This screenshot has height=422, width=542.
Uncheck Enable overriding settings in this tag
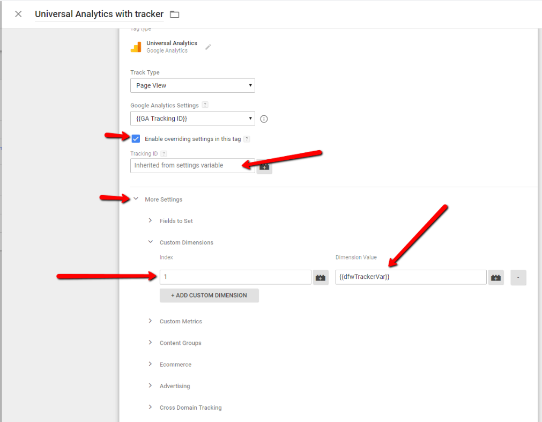[136, 138]
